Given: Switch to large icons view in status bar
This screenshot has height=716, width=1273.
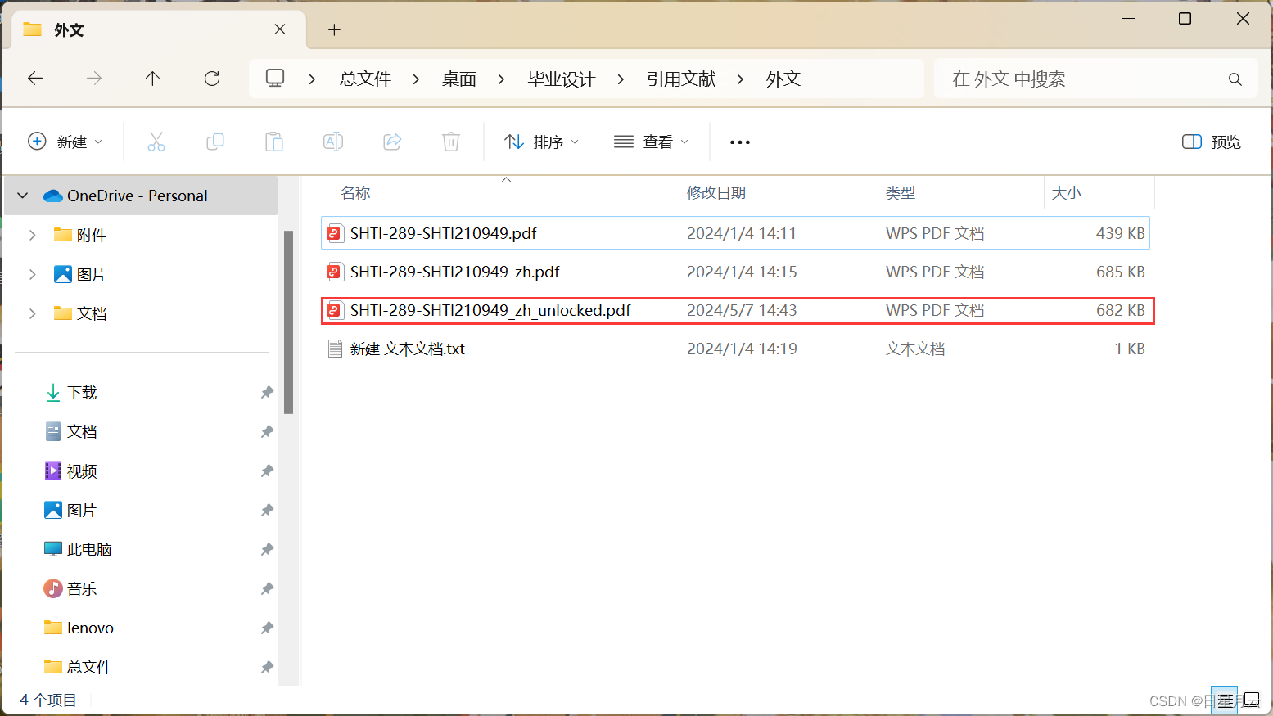Looking at the screenshot, I should 1252,700.
